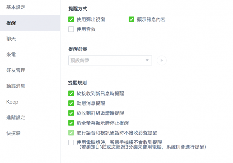Toggle 於接收到新訊息時提醒 checkbox
233x163 pixels.
[x=71, y=93]
